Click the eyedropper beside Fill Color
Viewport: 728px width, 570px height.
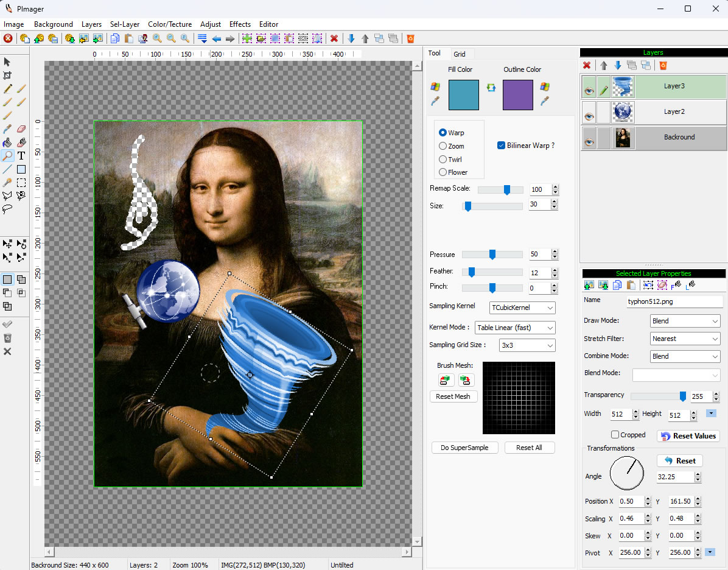tap(435, 100)
